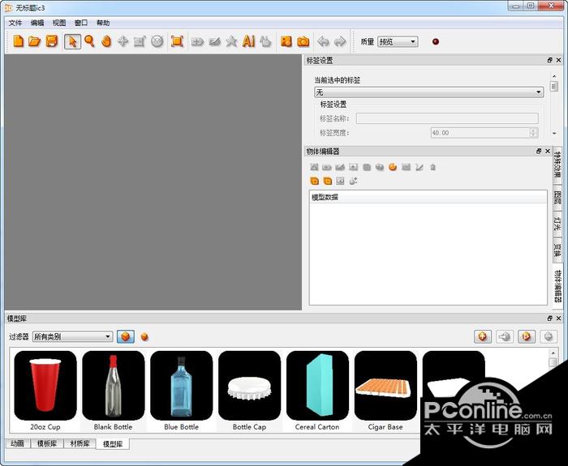The image size is (568, 466).
Task: Open the 质量 quality dropdown
Action: [398, 41]
